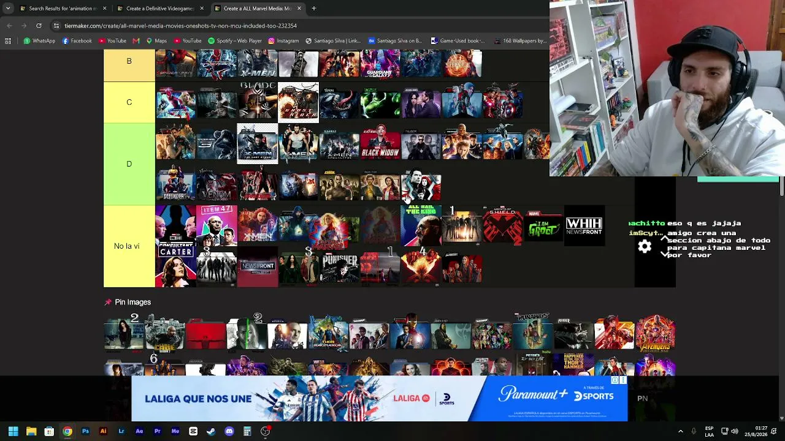Select the Agents of S.H.I.E.L.D. logo thumbnail

503,225
